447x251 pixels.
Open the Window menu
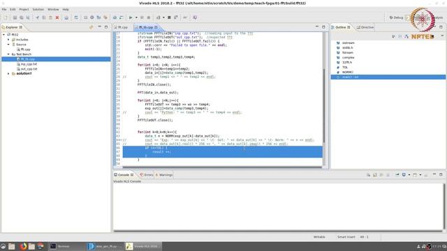pos(53,9)
